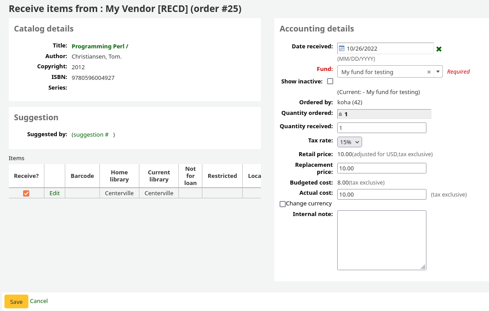This screenshot has height=311, width=489.
Task: Clear the date with the green X icon
Action: pyautogui.click(x=439, y=49)
